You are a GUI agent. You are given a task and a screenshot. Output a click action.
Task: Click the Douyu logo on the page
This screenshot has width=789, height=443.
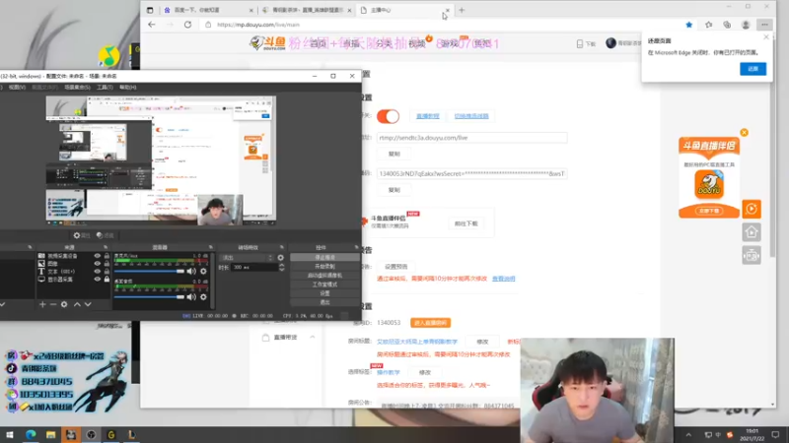(x=267, y=43)
